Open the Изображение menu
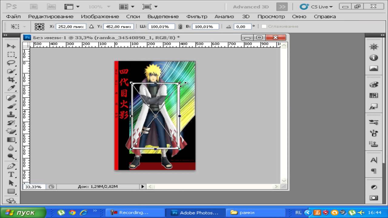388x218 pixels. pyautogui.click(x=100, y=17)
